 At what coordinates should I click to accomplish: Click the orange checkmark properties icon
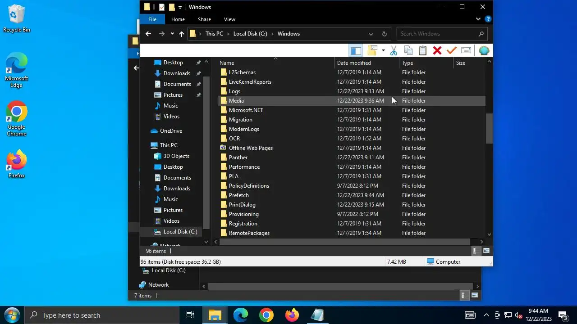[x=452, y=50]
